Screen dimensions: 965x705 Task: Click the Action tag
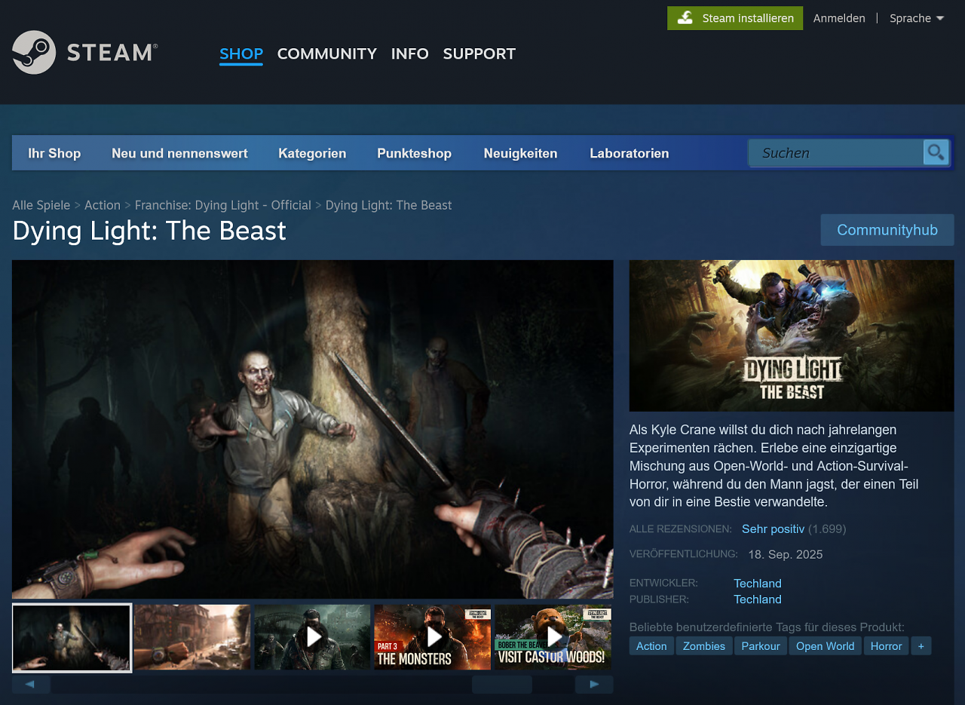point(651,646)
